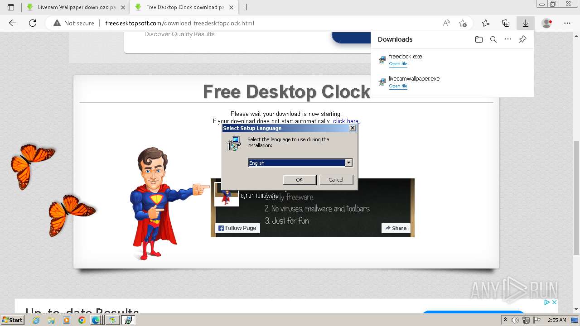Open the downloads folder icon
This screenshot has width=580, height=326.
tap(479, 39)
